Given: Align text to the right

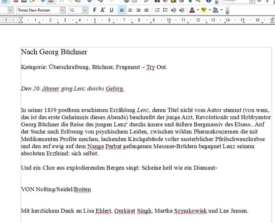Looking at the screenshot, I should click(138, 10).
